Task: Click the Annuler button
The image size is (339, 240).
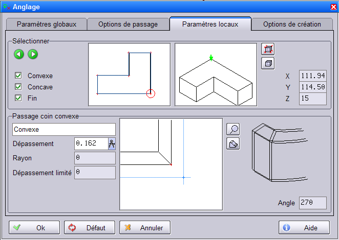Action: click(145, 228)
